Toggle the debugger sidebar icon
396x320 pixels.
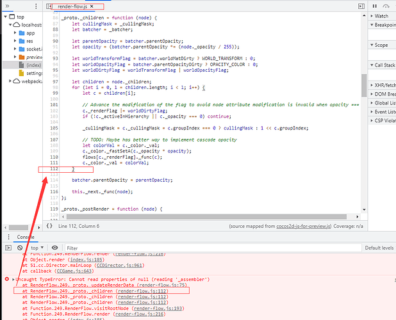[361, 6]
